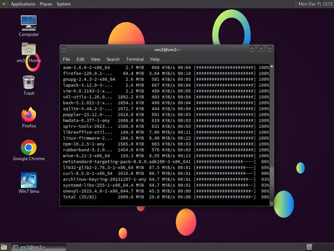Open the terminal Help menu

[155, 59]
